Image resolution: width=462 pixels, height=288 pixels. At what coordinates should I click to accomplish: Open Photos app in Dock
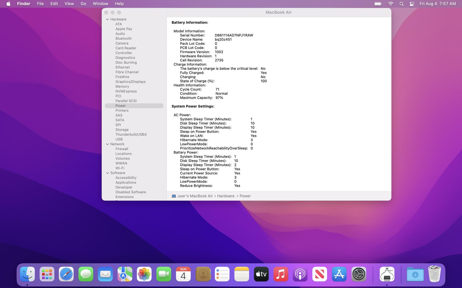pos(144,274)
